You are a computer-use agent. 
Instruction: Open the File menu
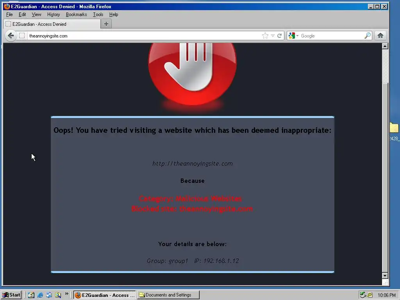click(9, 14)
